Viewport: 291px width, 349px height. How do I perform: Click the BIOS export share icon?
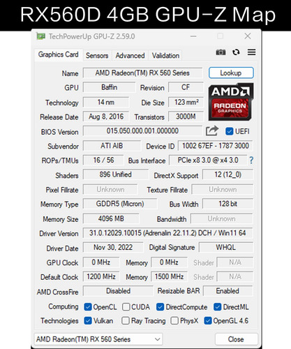pyautogui.click(x=212, y=131)
